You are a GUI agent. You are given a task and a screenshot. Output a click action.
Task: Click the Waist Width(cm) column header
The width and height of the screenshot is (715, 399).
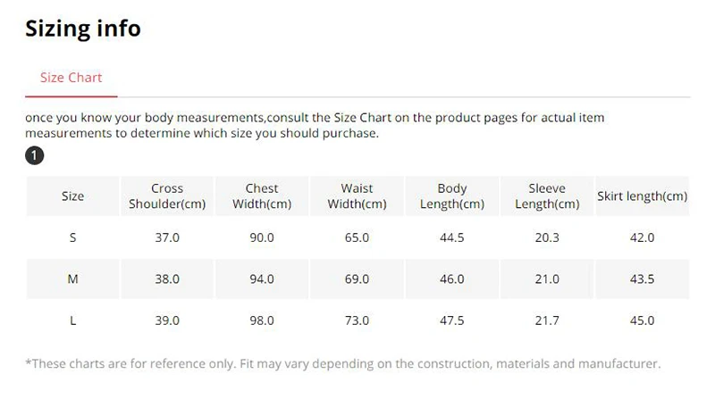coord(357,196)
